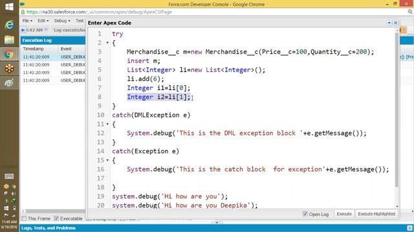The width and height of the screenshot is (414, 232).
Task: Click the Execute button
Action: coord(344,214)
